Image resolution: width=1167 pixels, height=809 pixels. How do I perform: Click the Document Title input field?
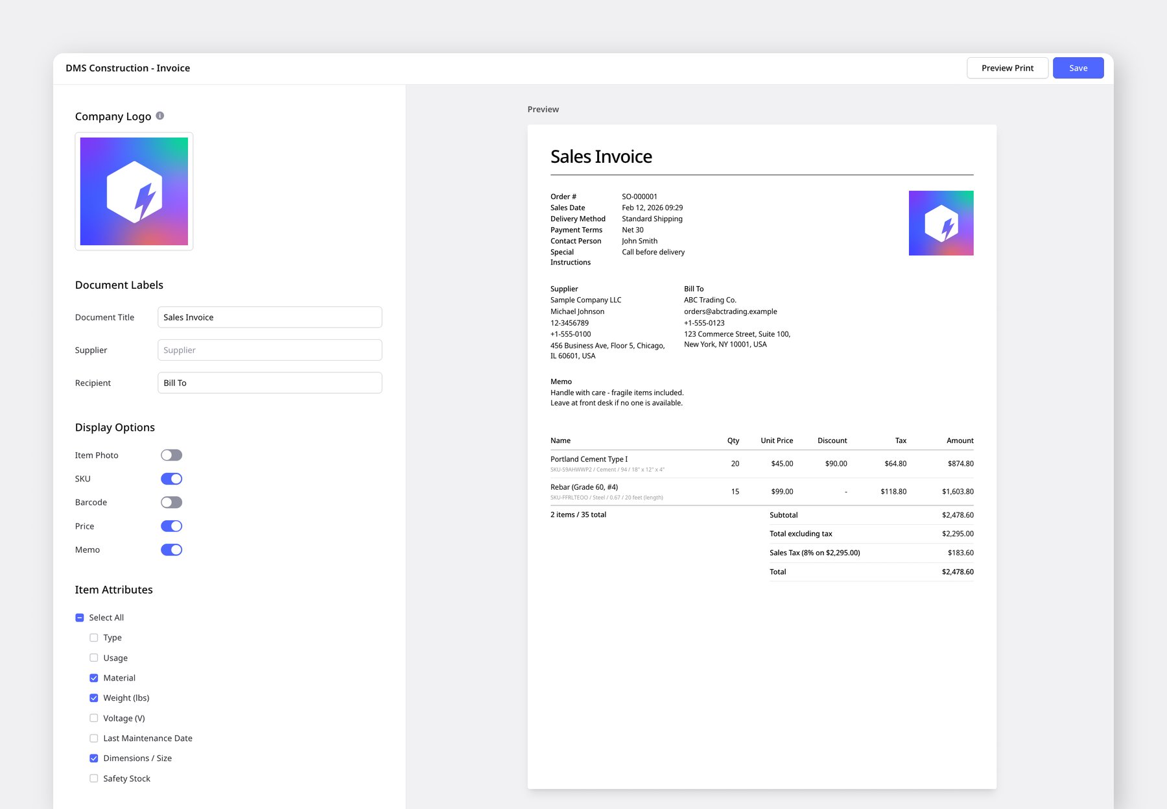[x=270, y=317]
